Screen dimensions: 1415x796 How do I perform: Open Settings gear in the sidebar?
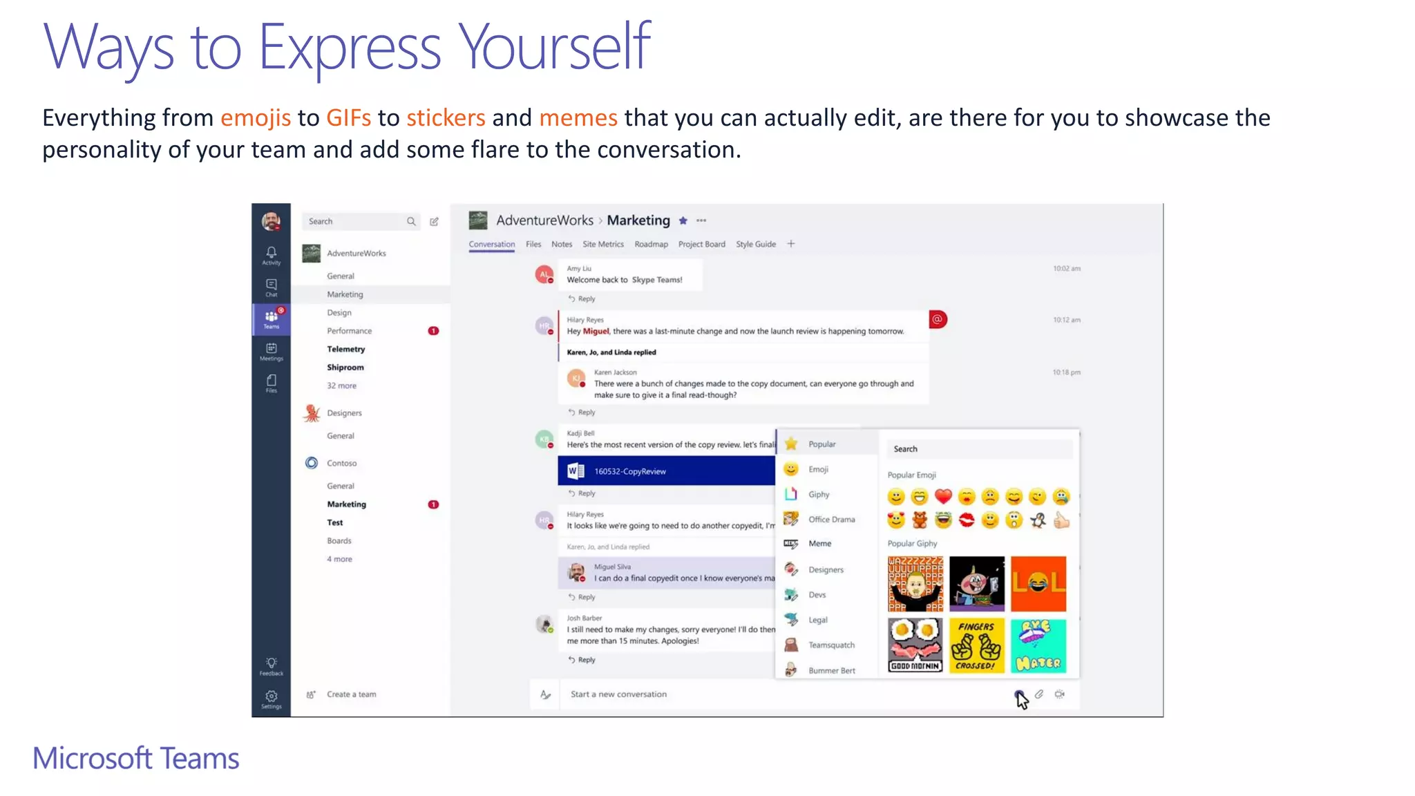[x=271, y=699]
